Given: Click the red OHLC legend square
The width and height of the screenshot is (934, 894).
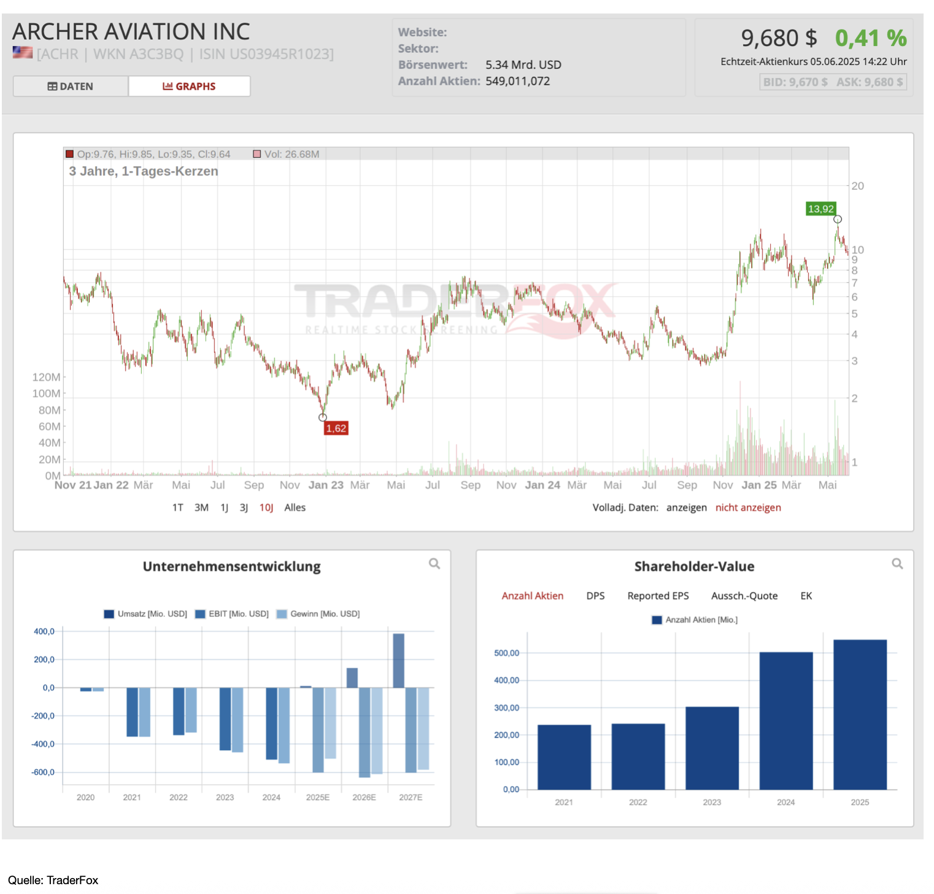Looking at the screenshot, I should point(69,154).
